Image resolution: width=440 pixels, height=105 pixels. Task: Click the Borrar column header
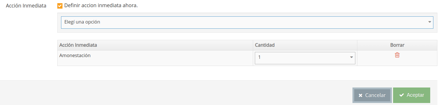click(x=397, y=45)
